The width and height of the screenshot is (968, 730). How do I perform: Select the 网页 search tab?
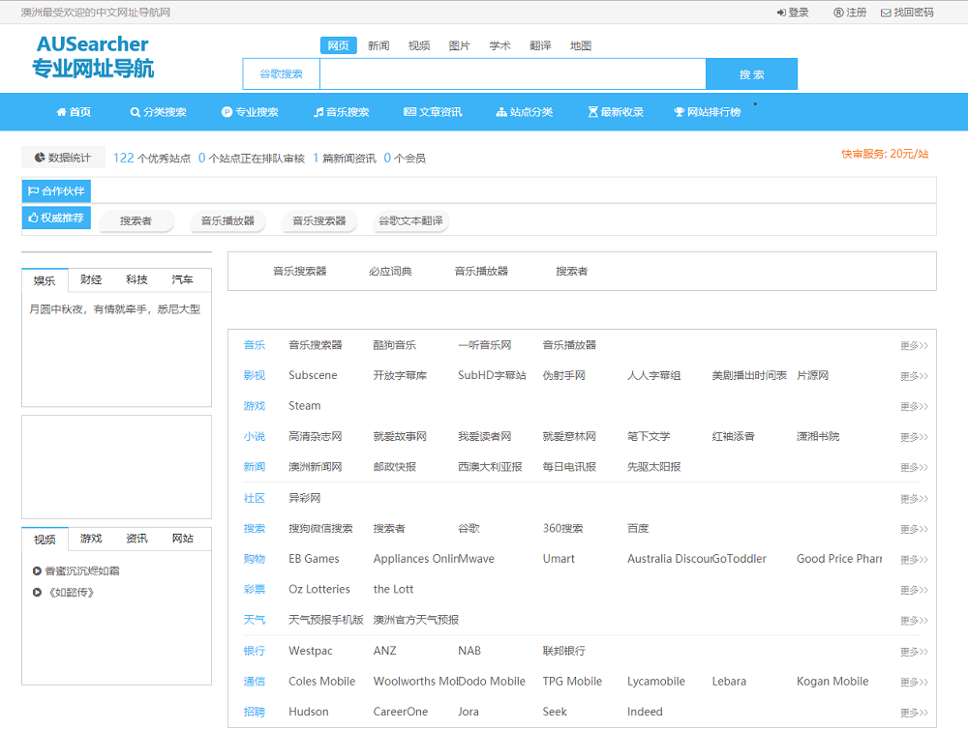click(338, 45)
